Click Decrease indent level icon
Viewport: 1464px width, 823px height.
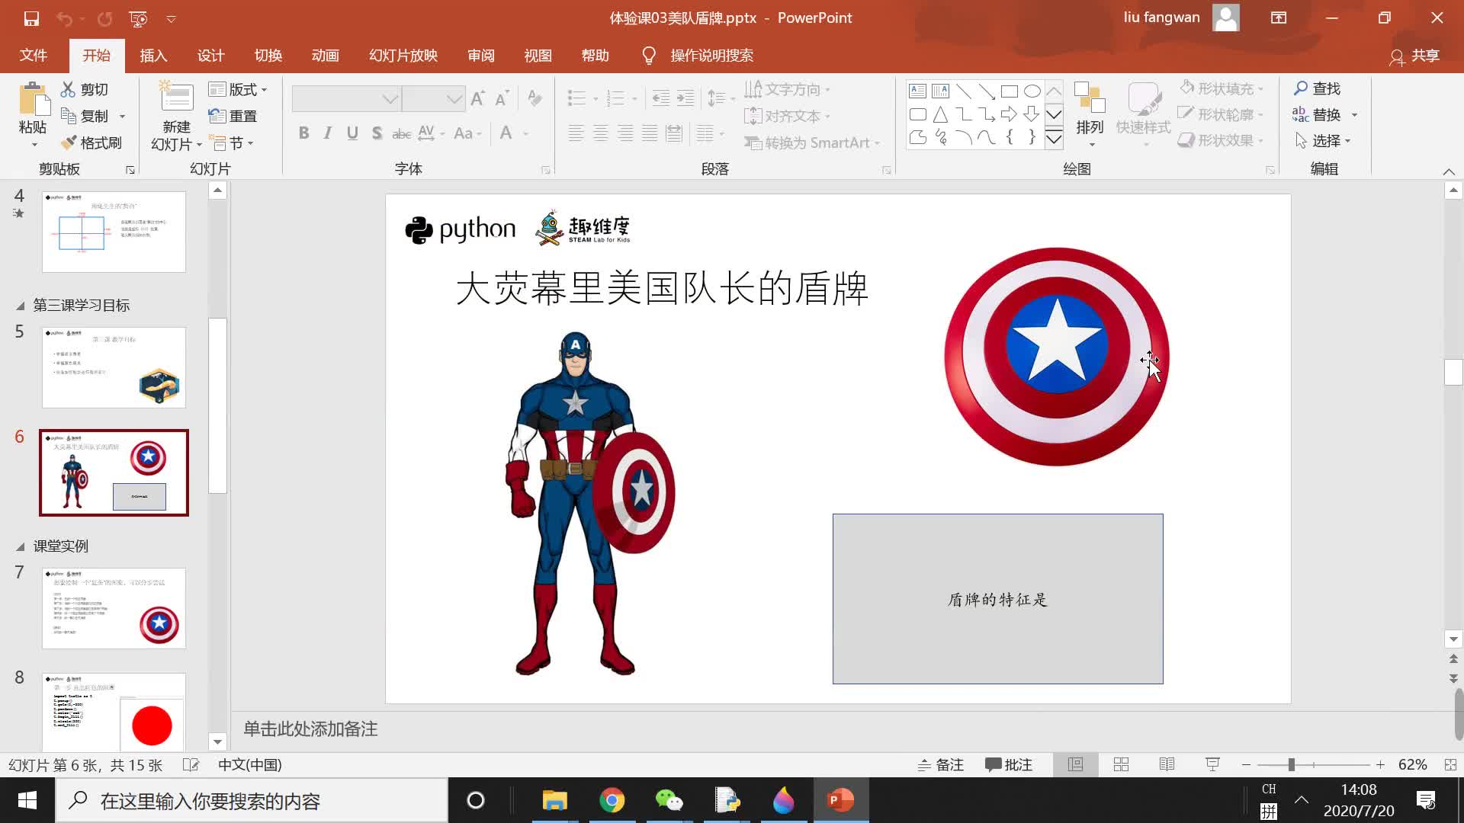pos(661,98)
